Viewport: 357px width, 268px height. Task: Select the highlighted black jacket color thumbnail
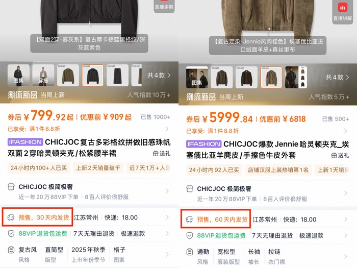[x=93, y=75]
